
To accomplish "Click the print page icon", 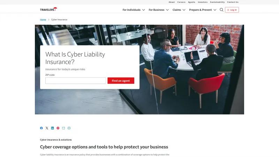I will coord(69,128).
